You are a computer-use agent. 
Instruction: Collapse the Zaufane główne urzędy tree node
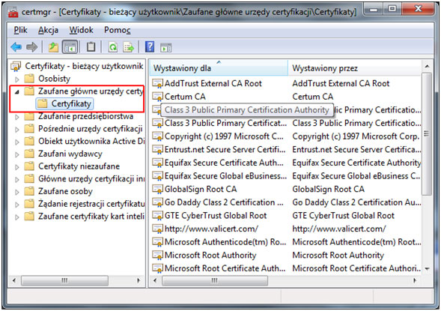17,91
